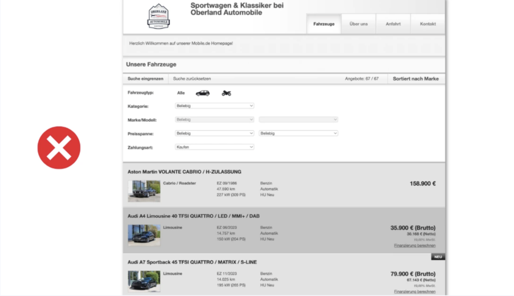Screen dimensions: 514x296
Task: Open the Marke/Modell brand dropdown
Action: coord(214,120)
